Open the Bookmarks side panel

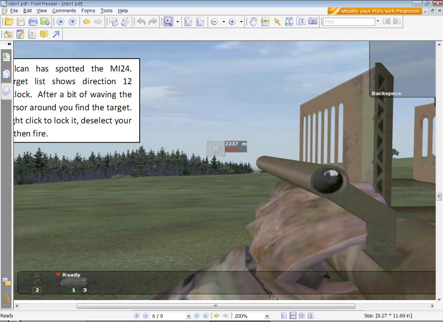tap(6, 57)
